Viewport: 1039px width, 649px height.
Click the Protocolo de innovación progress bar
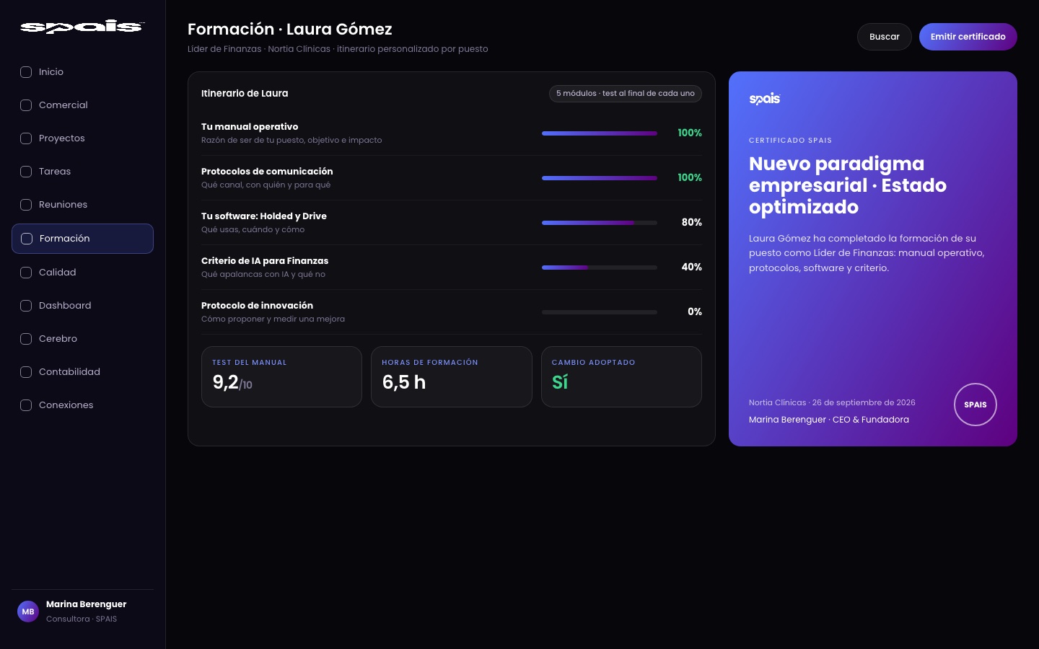600,312
